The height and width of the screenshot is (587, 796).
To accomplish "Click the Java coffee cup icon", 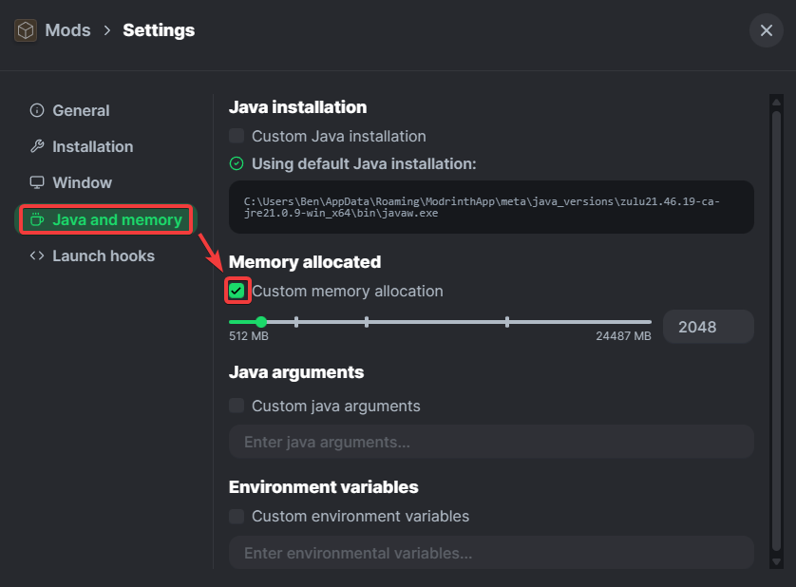I will (37, 219).
